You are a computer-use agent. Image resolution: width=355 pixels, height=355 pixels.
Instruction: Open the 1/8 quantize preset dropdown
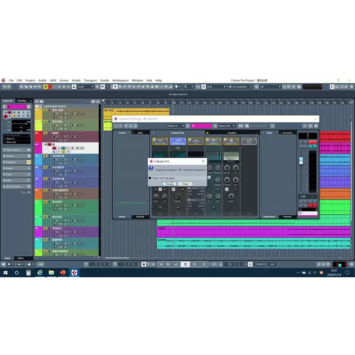tap(271, 87)
